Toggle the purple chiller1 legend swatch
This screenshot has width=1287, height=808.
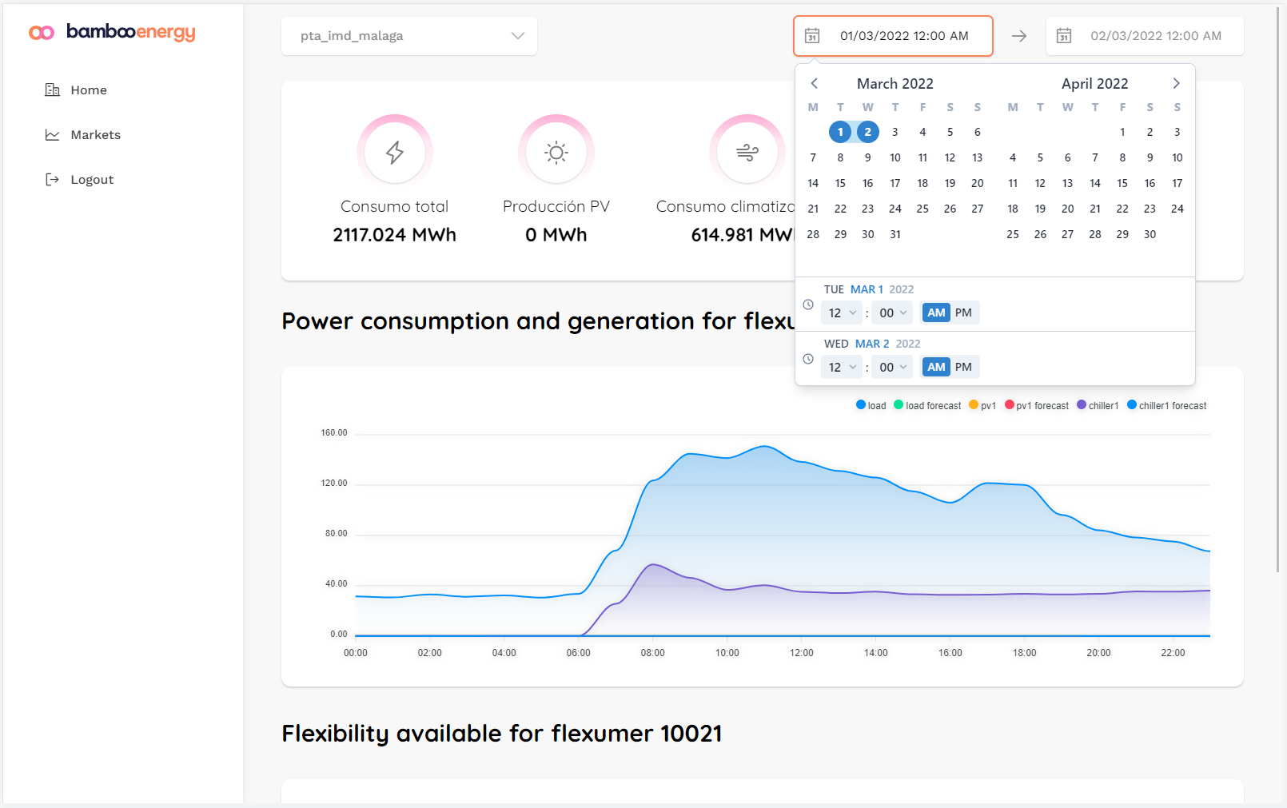(1082, 405)
